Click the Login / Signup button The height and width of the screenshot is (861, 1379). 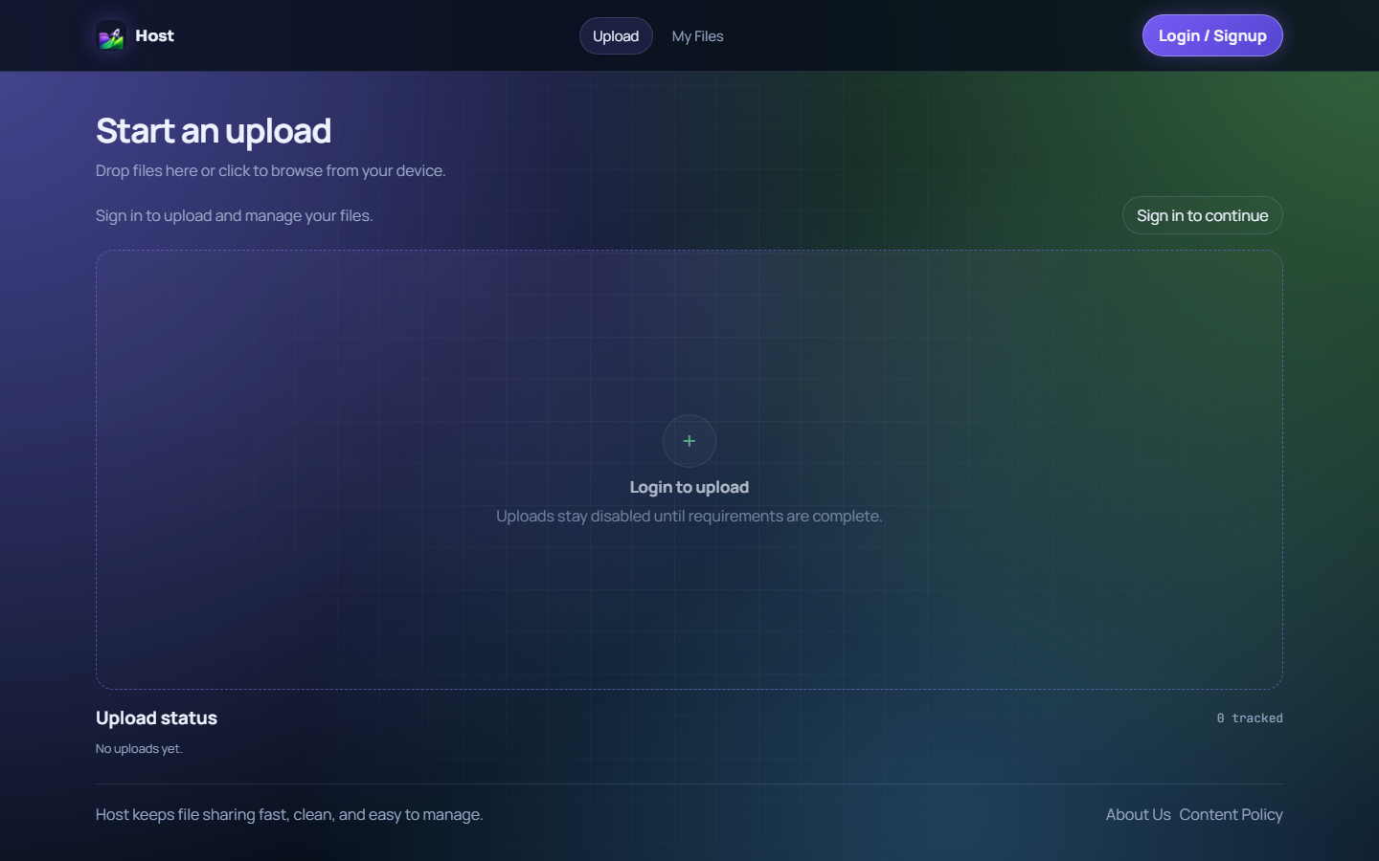point(1212,35)
